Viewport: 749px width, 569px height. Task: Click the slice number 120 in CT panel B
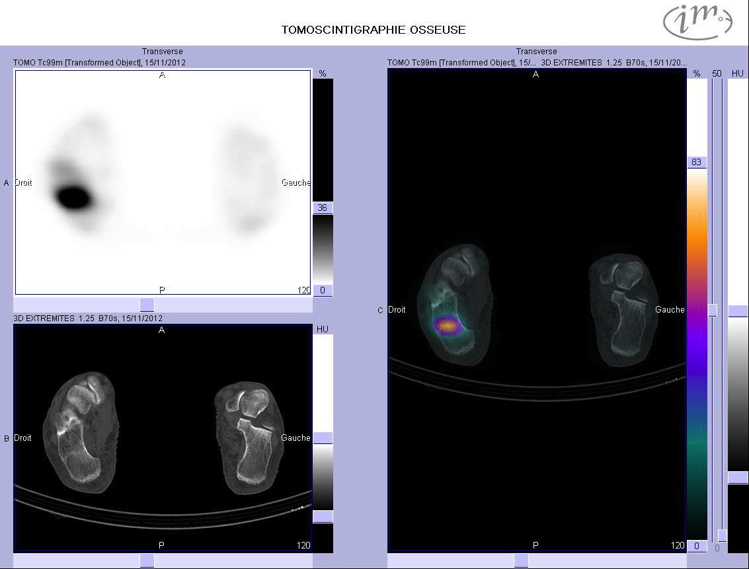[x=304, y=545]
